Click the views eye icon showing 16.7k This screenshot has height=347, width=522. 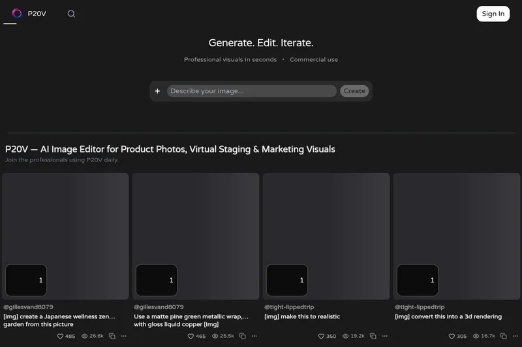pos(476,336)
